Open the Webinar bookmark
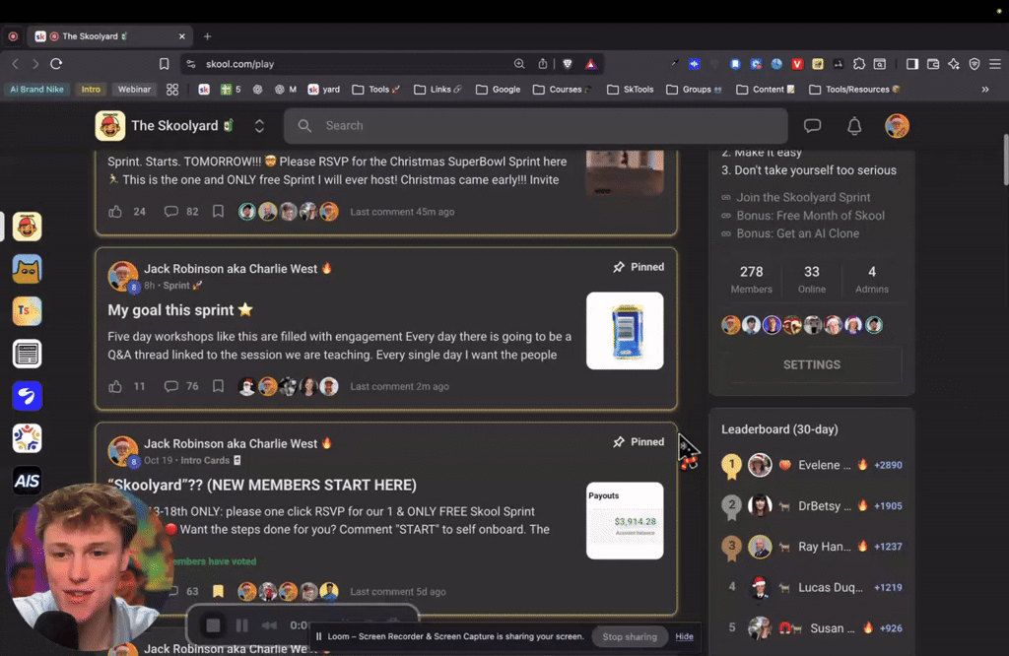The image size is (1009, 656). click(134, 90)
